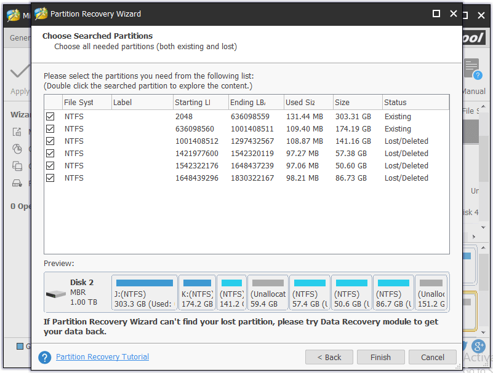The height and width of the screenshot is (373, 493).
Task: Click the Apply checkmark icon in the main window
Action: 20,71
